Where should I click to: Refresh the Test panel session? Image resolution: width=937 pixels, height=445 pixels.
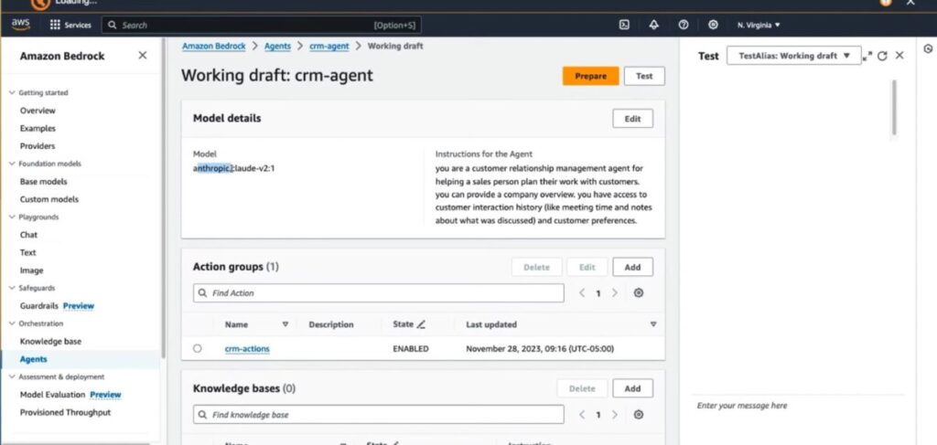pyautogui.click(x=883, y=56)
